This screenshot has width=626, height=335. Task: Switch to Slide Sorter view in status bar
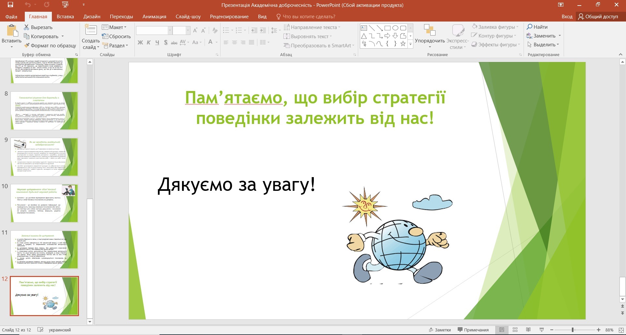[x=515, y=330]
